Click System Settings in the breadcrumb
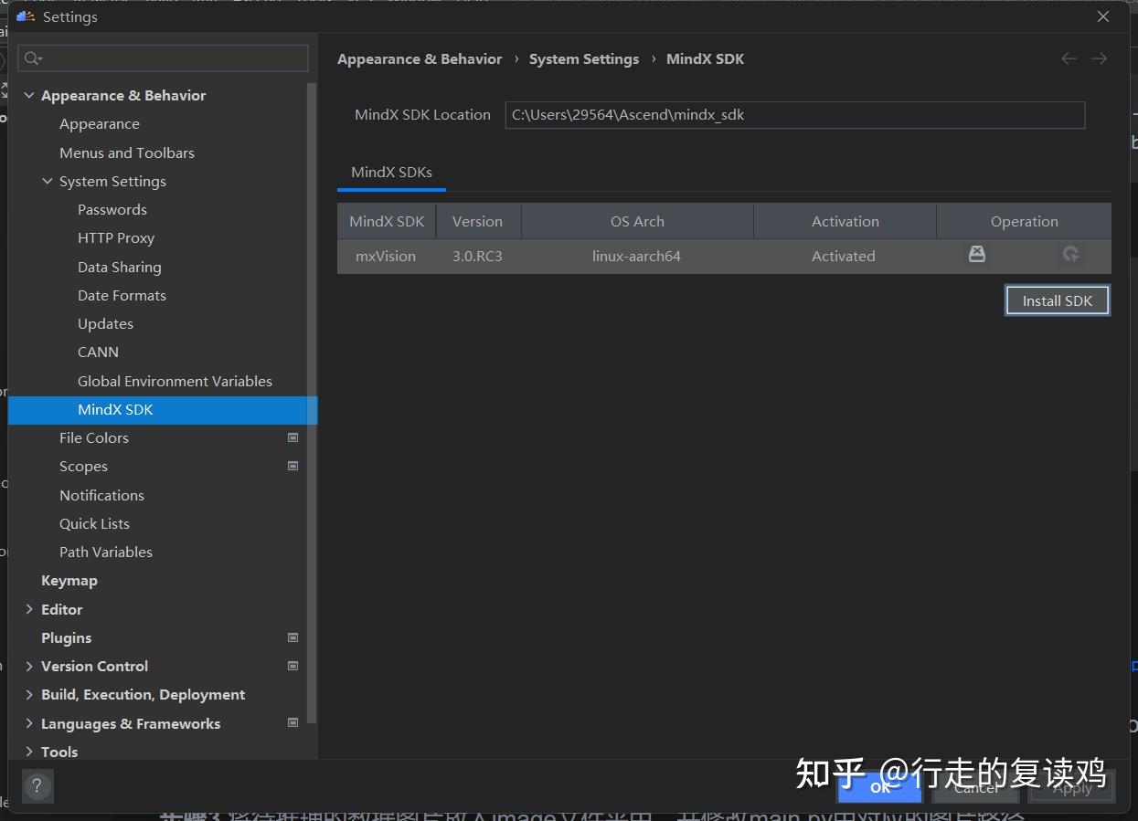Image resolution: width=1138 pixels, height=821 pixels. (584, 58)
